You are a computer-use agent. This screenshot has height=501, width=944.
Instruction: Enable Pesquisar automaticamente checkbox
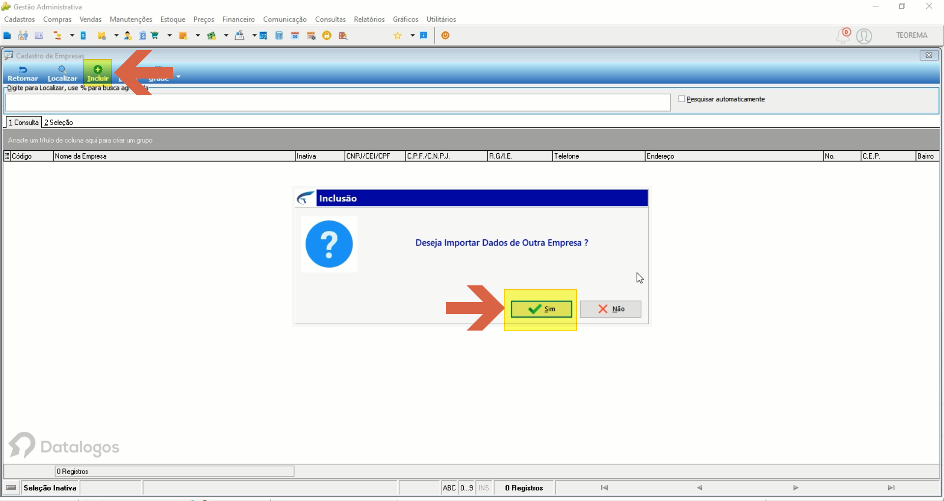[x=682, y=99]
